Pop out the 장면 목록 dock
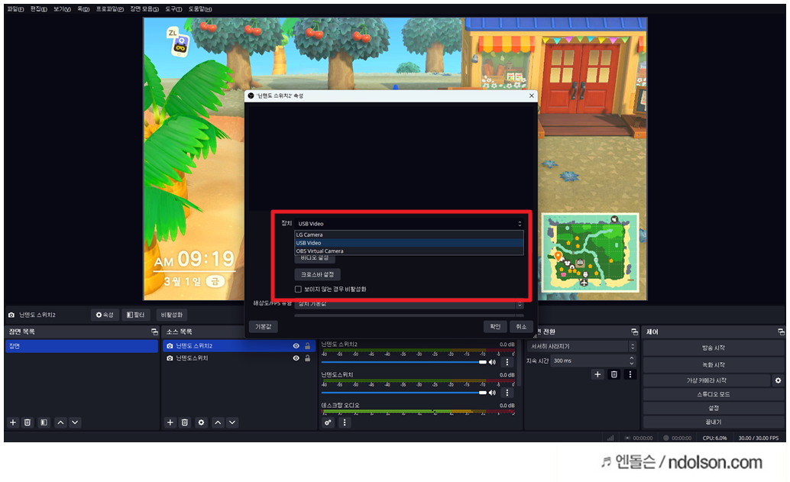 (x=154, y=332)
